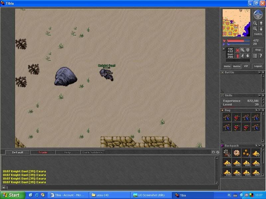This screenshot has height=199, width=266.
Task: Close the Bag panel
Action: pyautogui.click(x=263, y=110)
